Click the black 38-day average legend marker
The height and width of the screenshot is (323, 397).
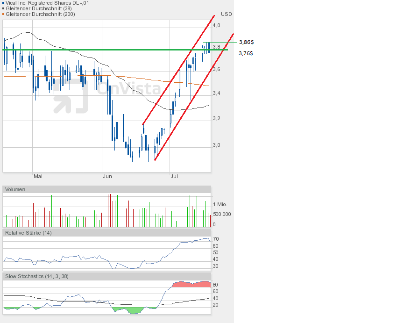coord(3,9)
